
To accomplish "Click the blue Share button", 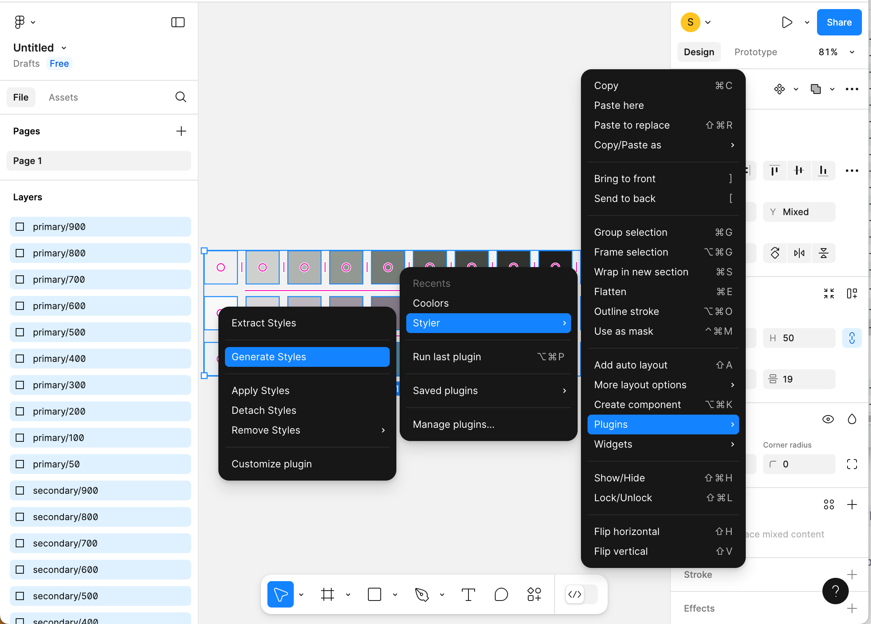I will 839,22.
